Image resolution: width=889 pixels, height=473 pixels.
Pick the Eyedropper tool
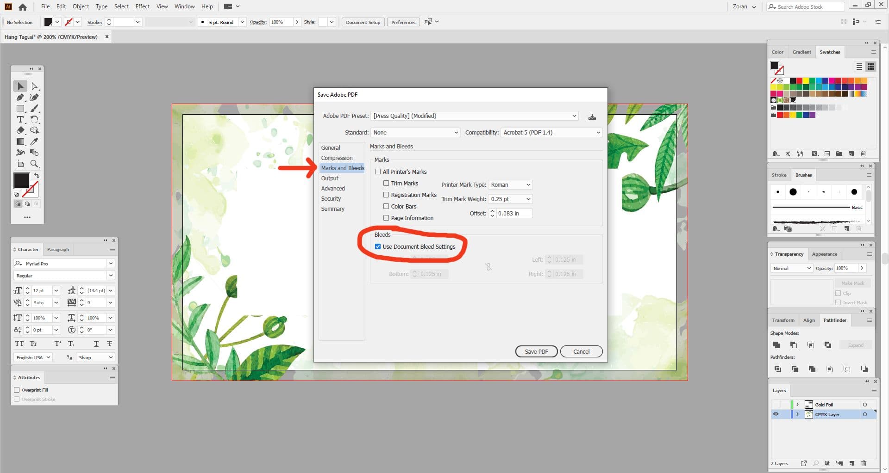pos(34,141)
